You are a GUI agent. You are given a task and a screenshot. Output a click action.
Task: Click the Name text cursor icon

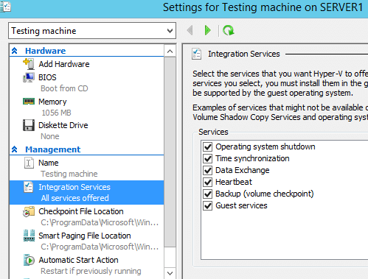29,163
